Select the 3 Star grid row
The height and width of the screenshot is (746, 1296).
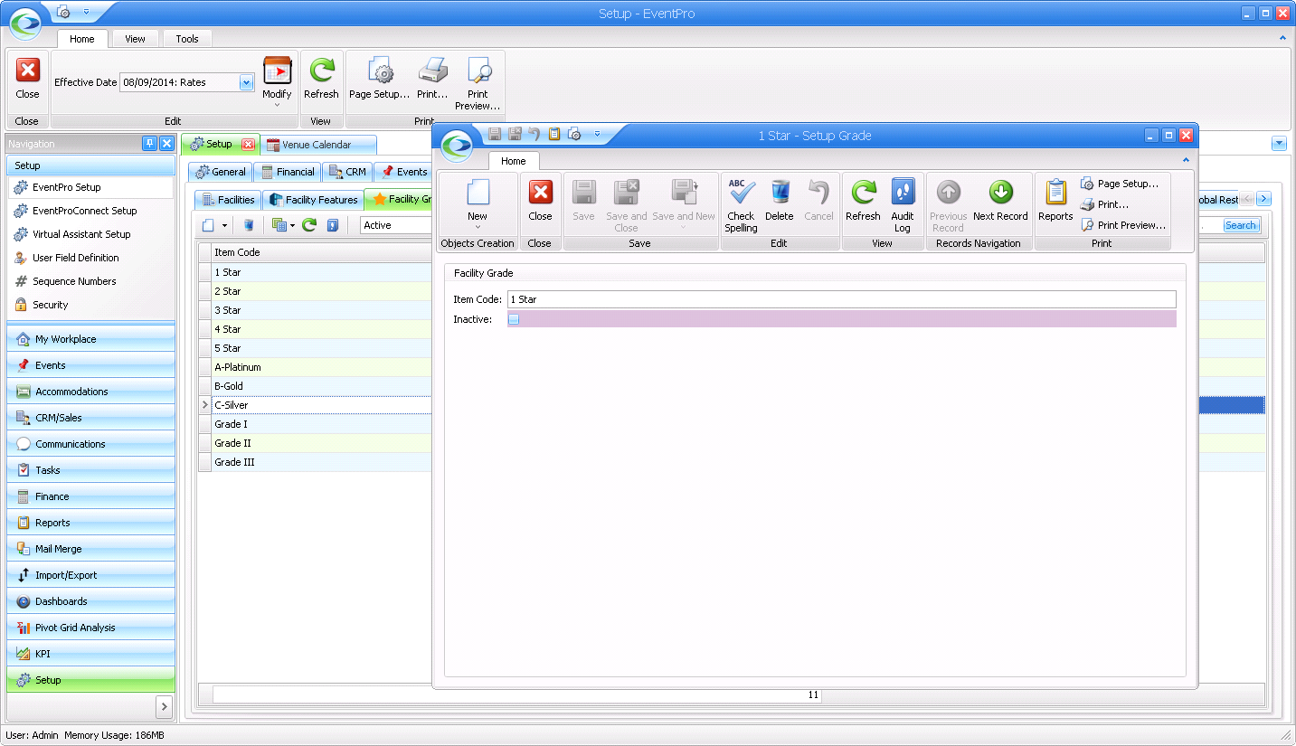[321, 310]
